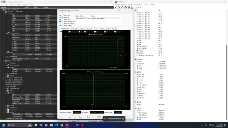Collapse the Intel Core i9 14900K node
Screen dimensions: 228x128
(4, 61)
